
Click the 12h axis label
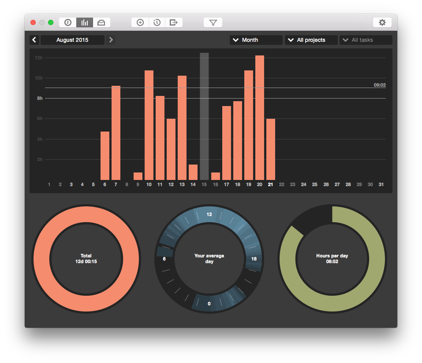(39, 58)
